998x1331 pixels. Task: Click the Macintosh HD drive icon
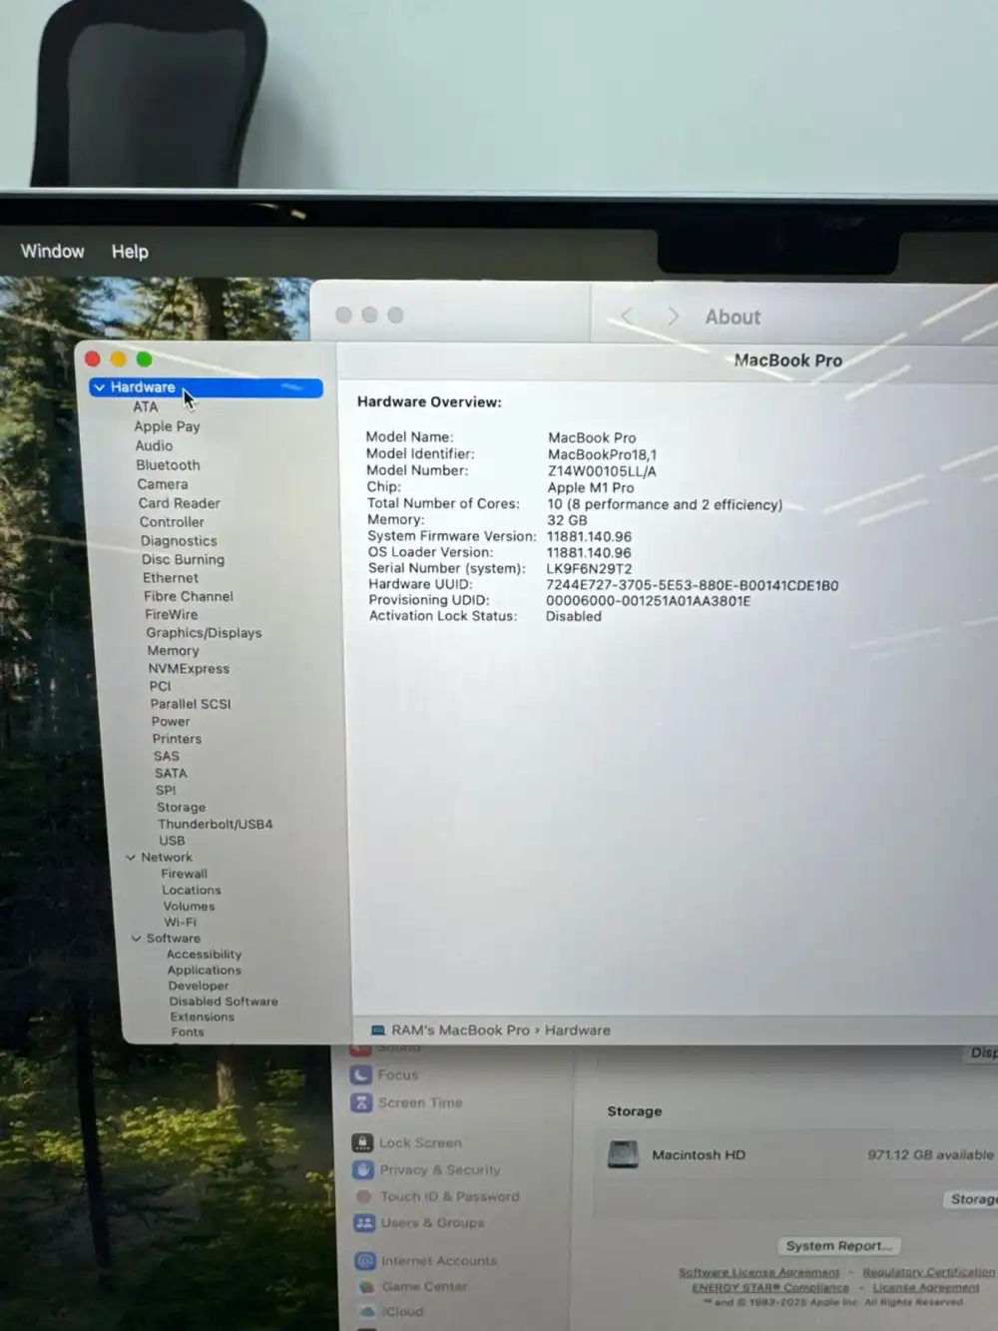click(624, 1154)
